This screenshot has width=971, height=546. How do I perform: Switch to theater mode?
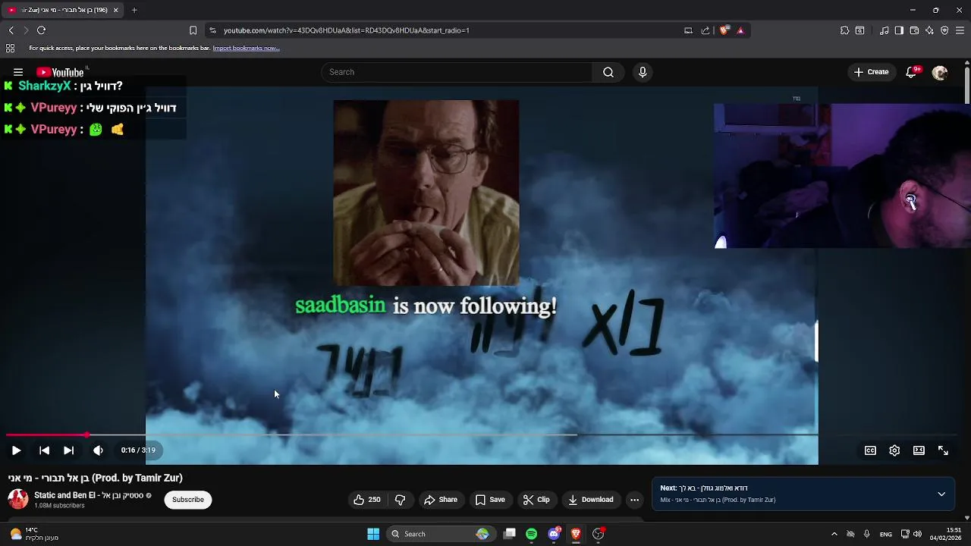coord(919,450)
